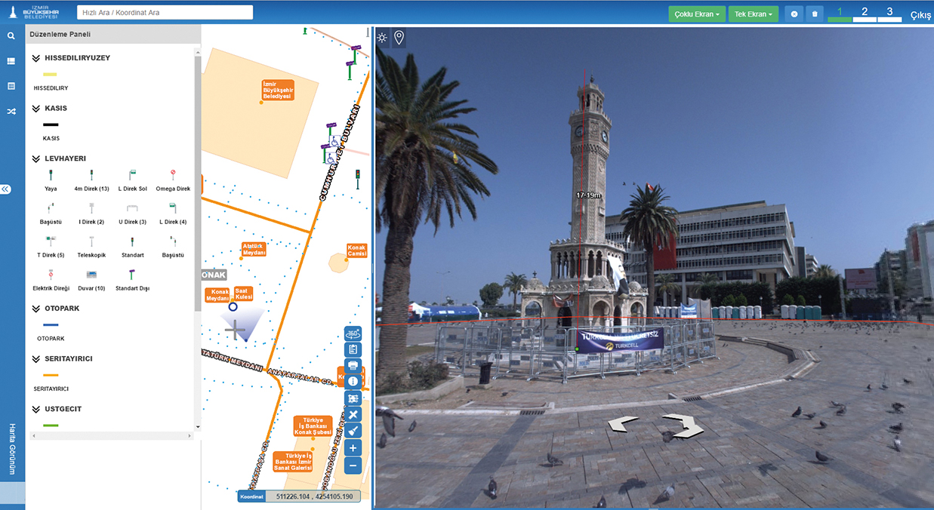Collapse the LEVHAYERI section
The image size is (934, 510).
pos(35,159)
